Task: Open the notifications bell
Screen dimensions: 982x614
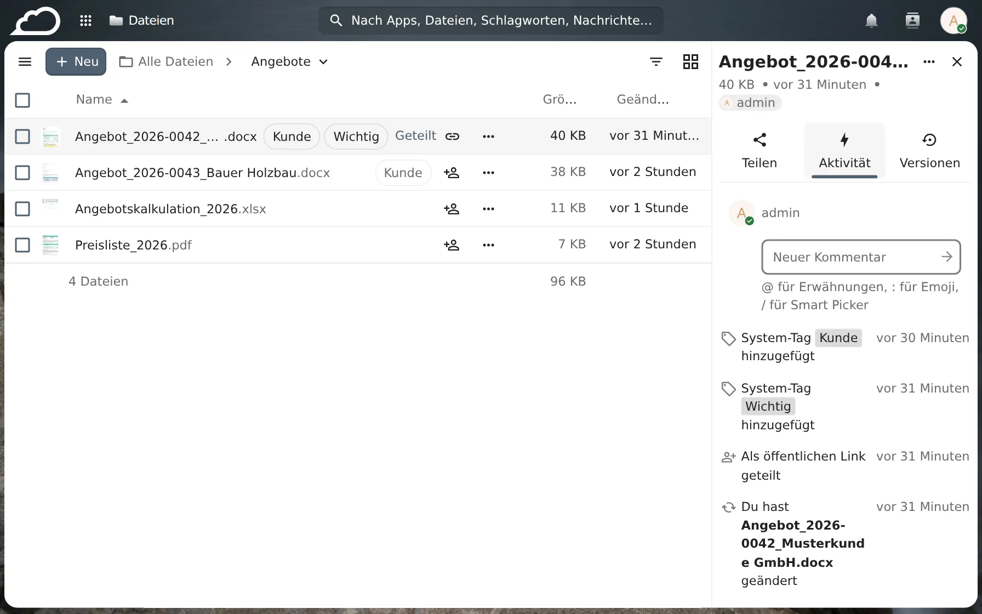Action: click(871, 21)
